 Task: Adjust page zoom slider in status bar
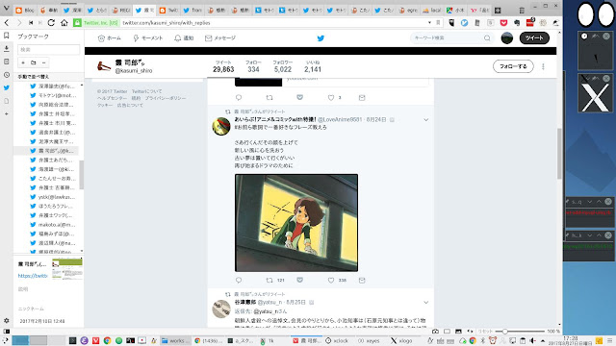pos(520,332)
